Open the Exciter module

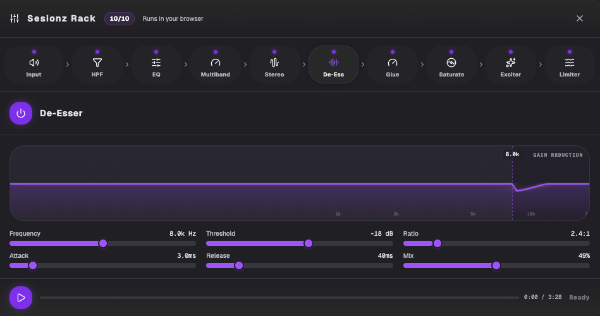pyautogui.click(x=510, y=64)
